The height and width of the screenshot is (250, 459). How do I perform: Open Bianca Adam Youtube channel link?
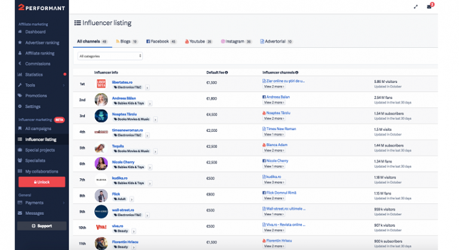(x=275, y=145)
